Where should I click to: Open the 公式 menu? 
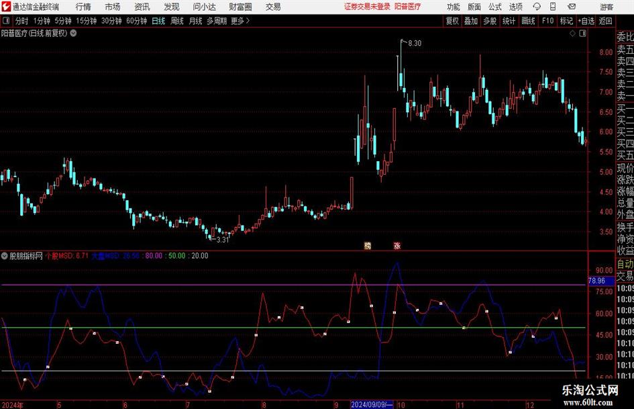click(495, 7)
